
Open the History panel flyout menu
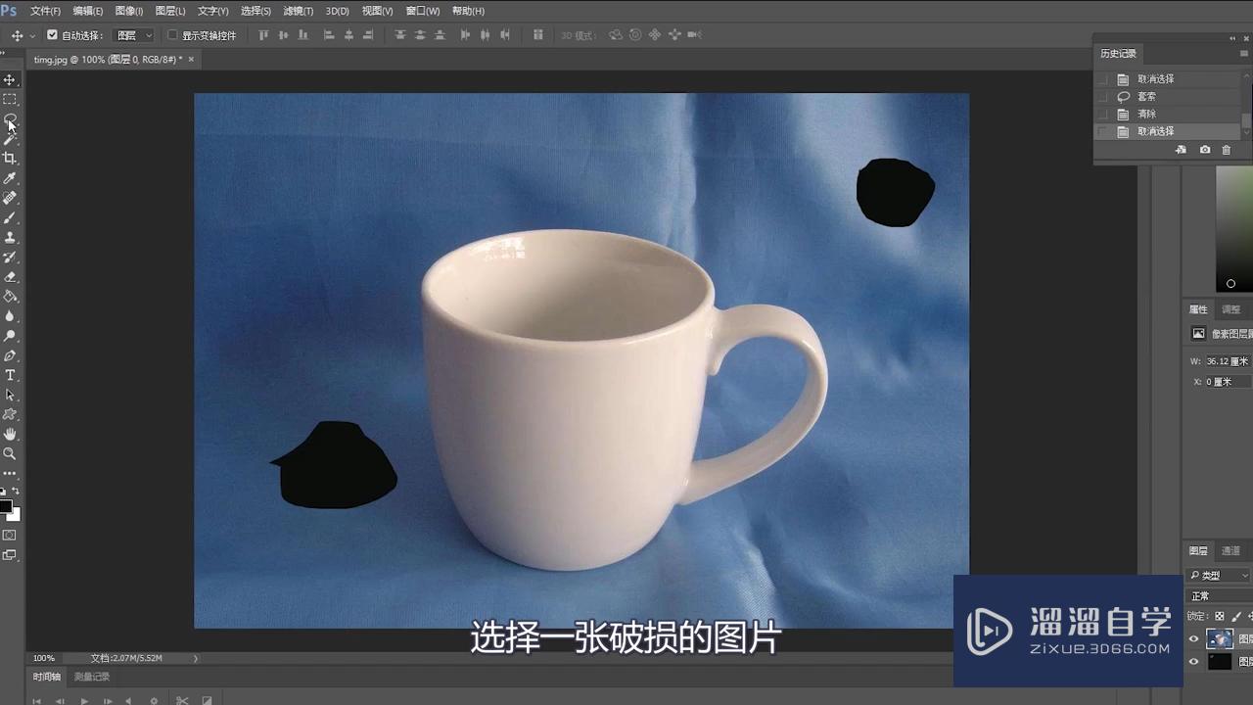pos(1245,54)
